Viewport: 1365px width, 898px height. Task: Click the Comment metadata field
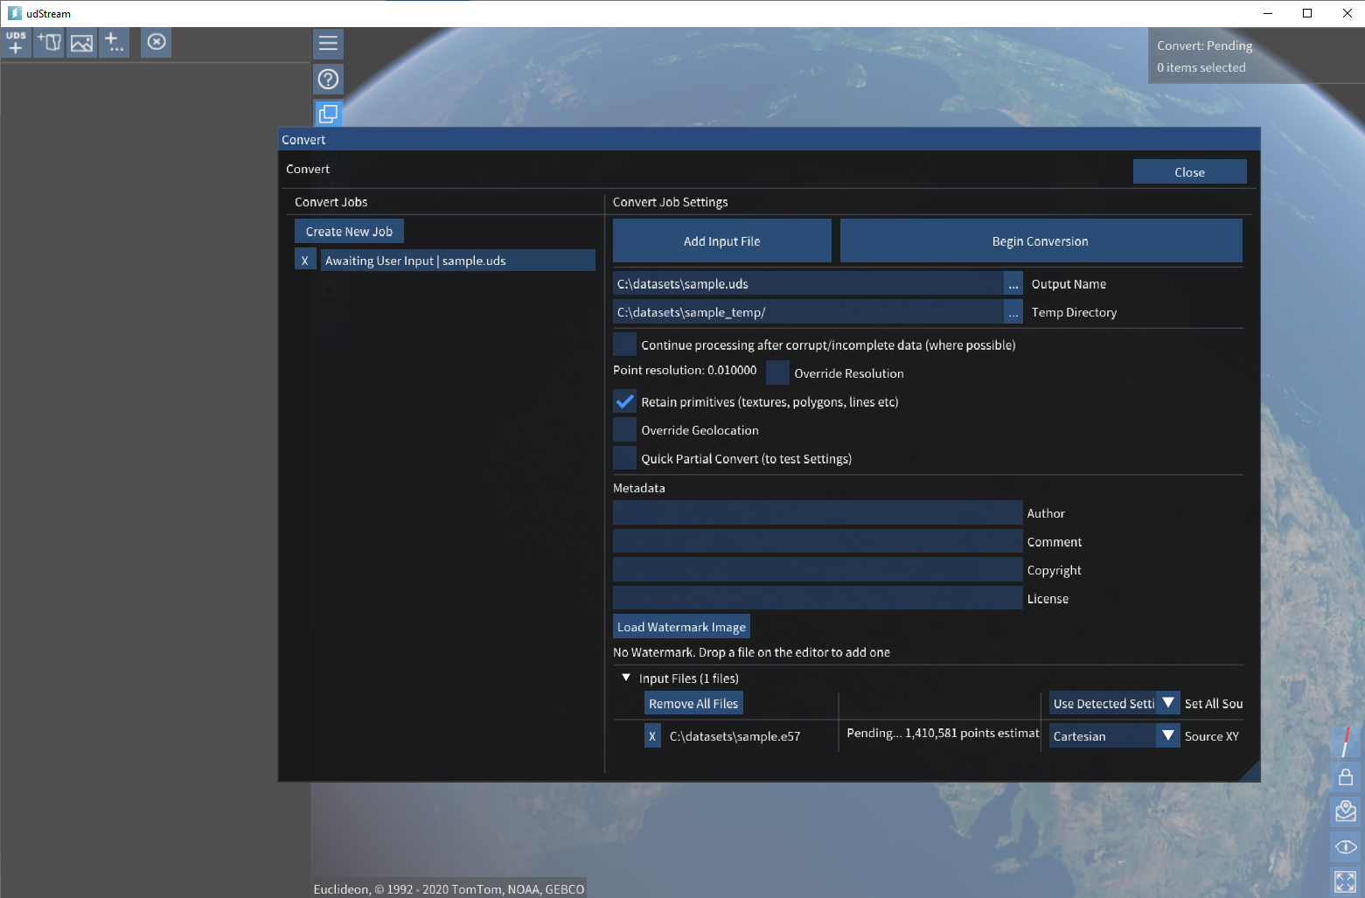[x=818, y=541]
